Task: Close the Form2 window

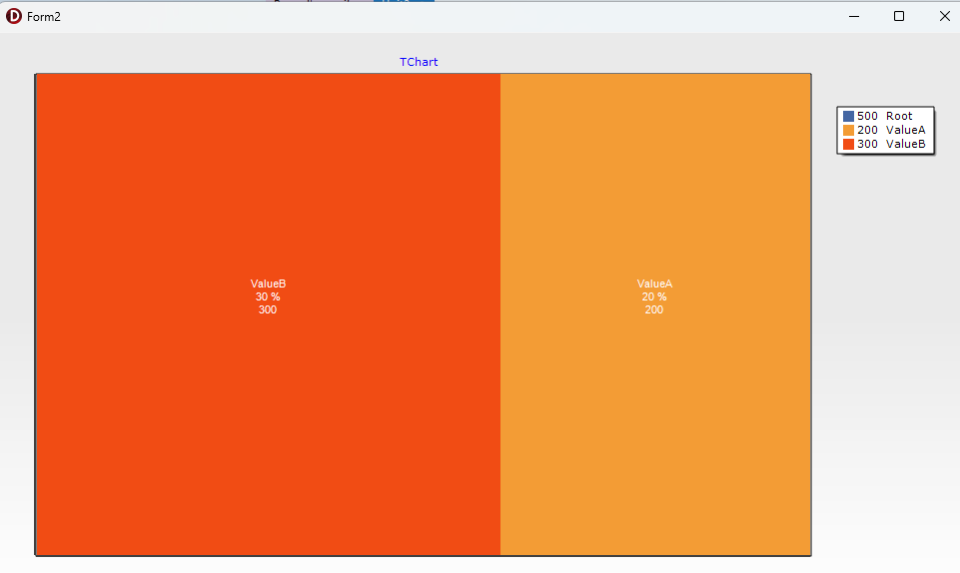Action: tap(944, 17)
